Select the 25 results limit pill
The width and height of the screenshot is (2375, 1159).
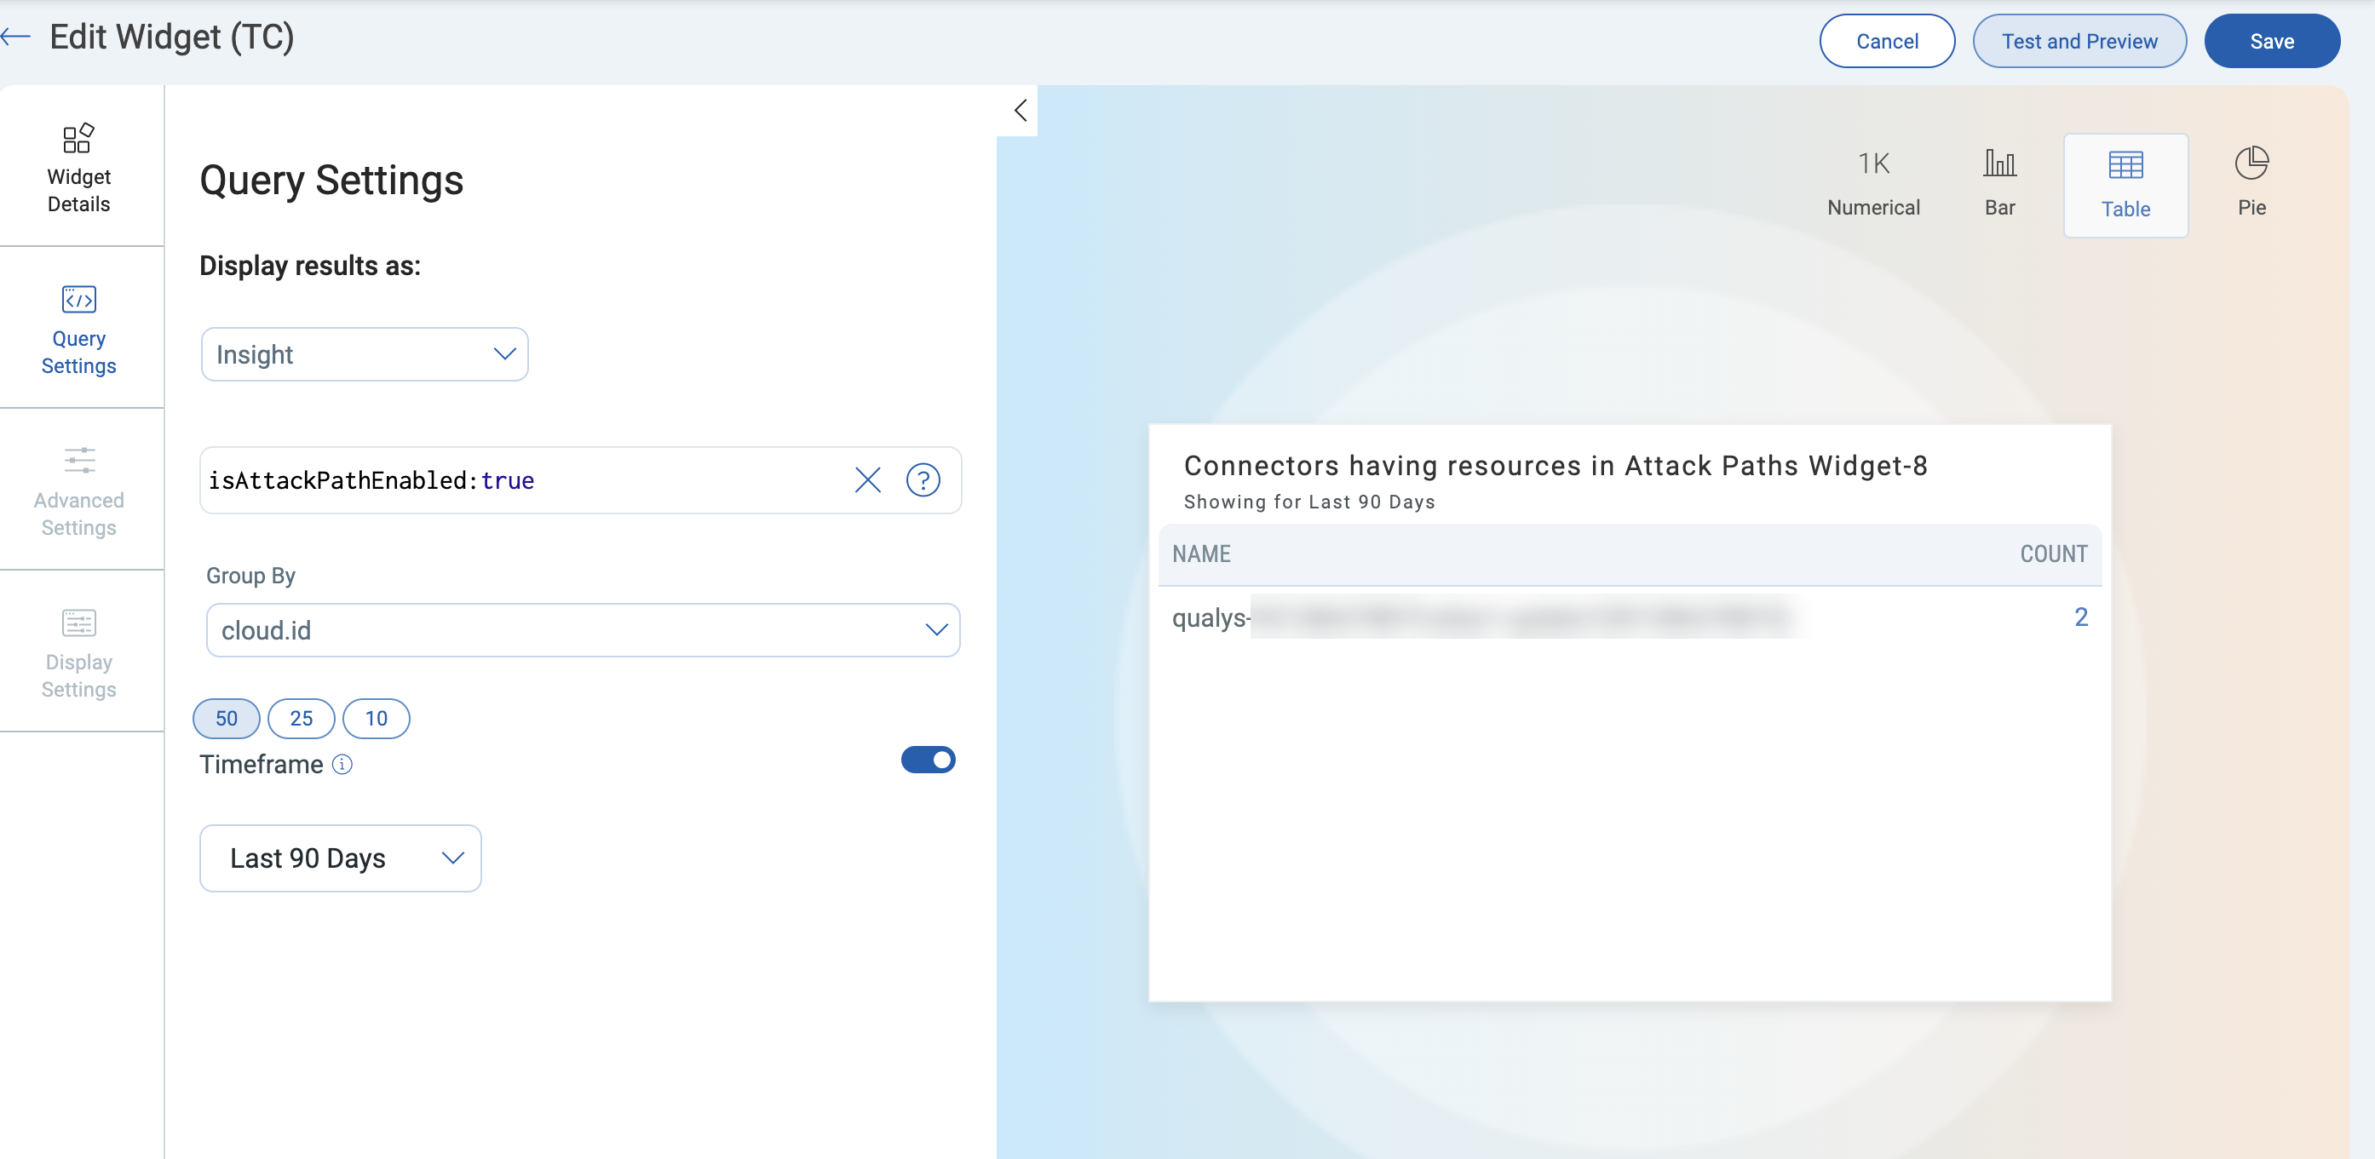(x=301, y=719)
